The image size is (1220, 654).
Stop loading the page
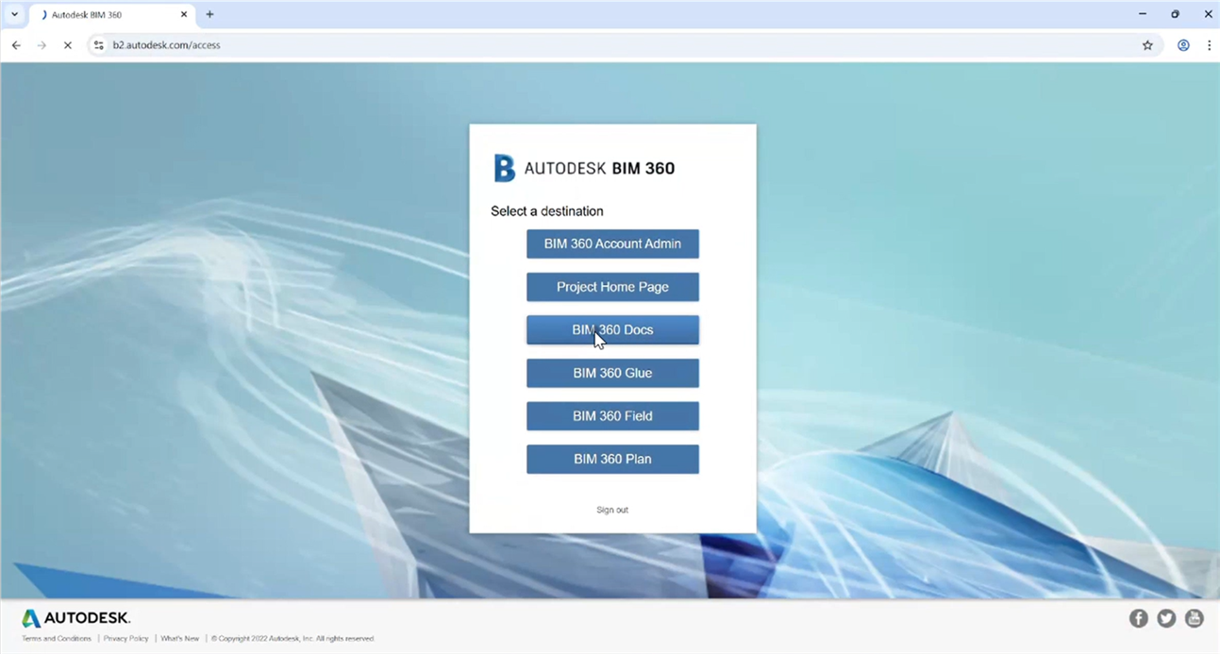pos(68,45)
